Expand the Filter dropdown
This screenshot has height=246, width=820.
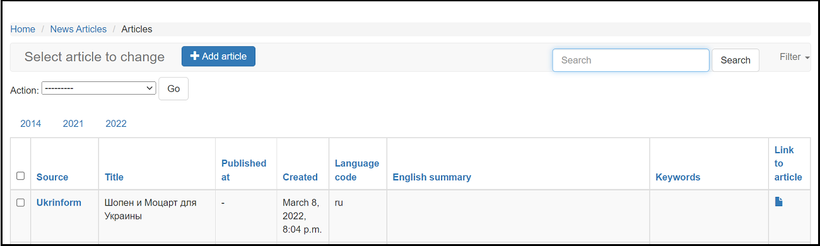point(794,57)
